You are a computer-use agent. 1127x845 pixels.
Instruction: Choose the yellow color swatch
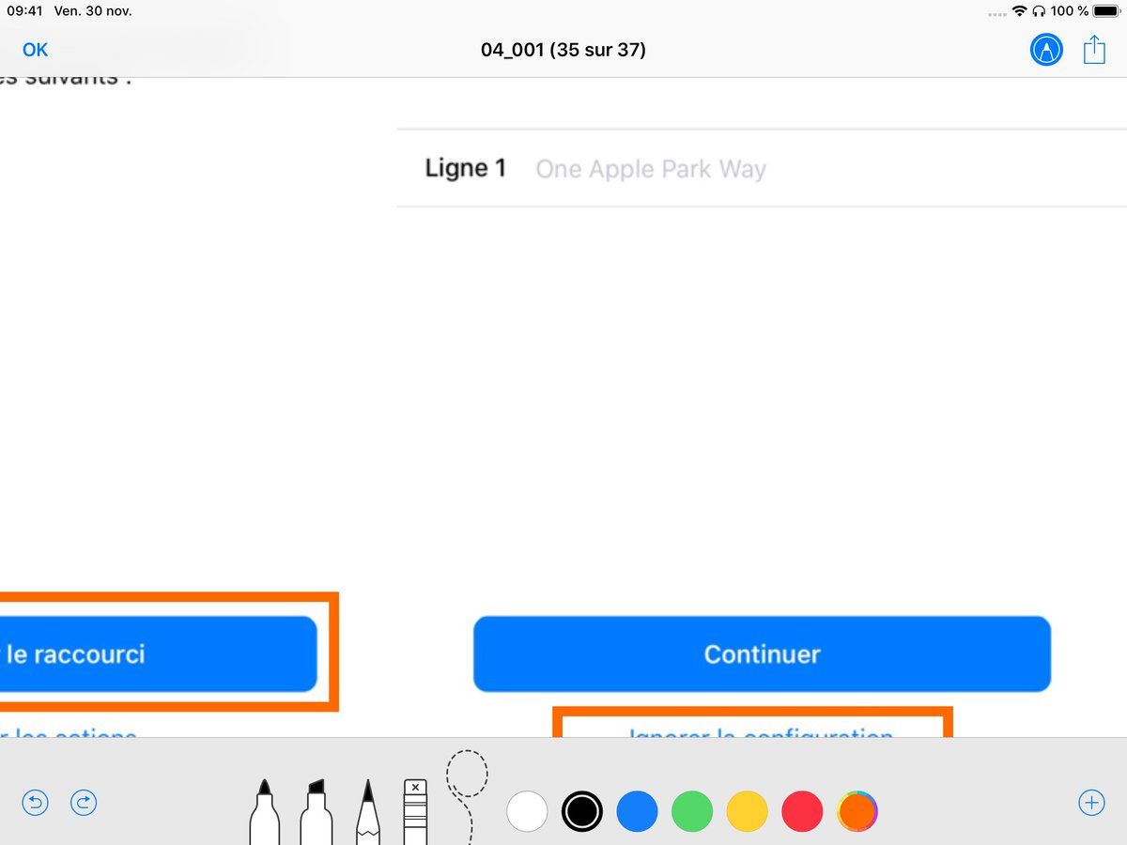748,811
